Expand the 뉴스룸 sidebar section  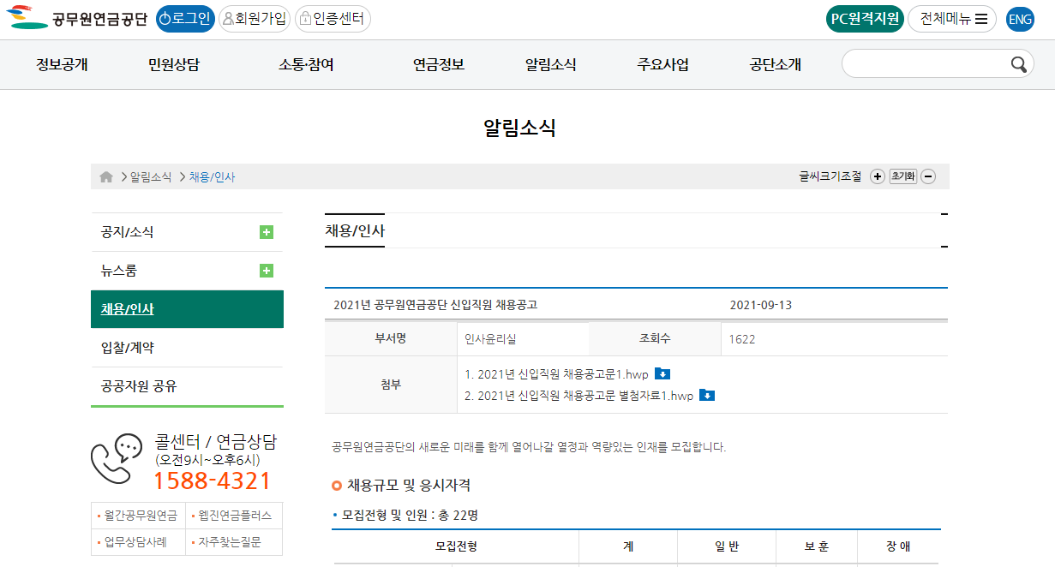(x=268, y=270)
